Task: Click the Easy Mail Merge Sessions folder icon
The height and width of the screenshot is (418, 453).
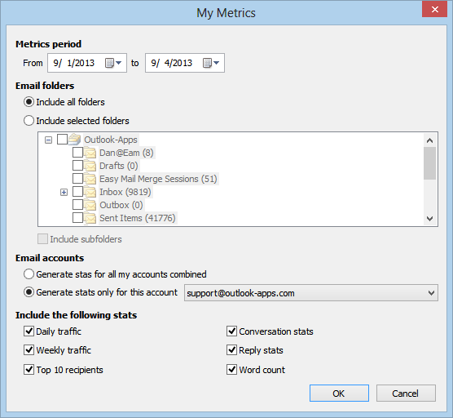Action: tap(90, 179)
